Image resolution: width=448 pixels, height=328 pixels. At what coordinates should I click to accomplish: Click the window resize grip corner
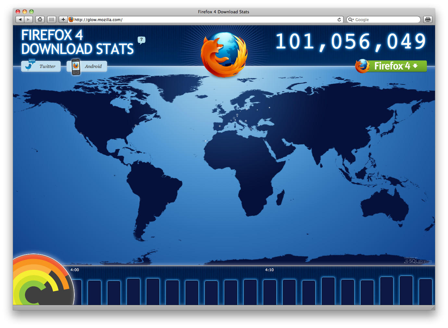433,308
